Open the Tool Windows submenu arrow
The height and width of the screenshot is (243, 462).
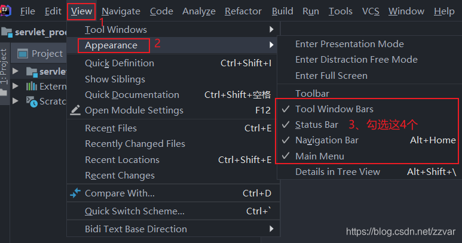[x=271, y=29]
